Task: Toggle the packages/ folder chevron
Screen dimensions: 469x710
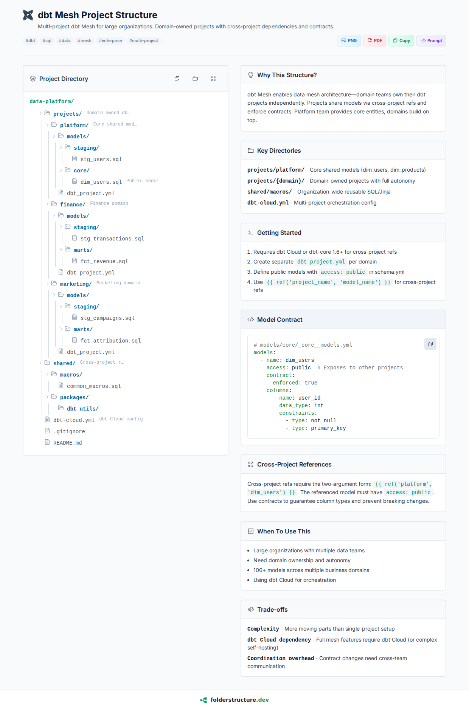Action: [47, 397]
